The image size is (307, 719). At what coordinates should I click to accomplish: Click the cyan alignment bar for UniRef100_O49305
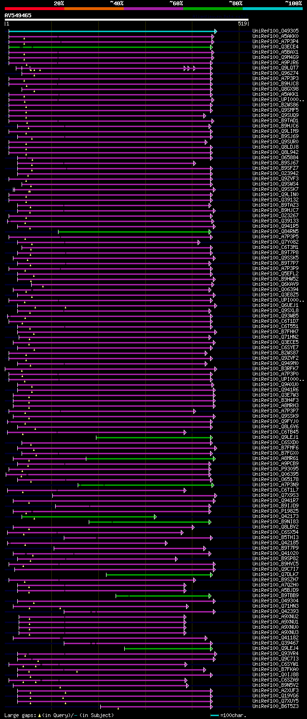tap(113, 31)
